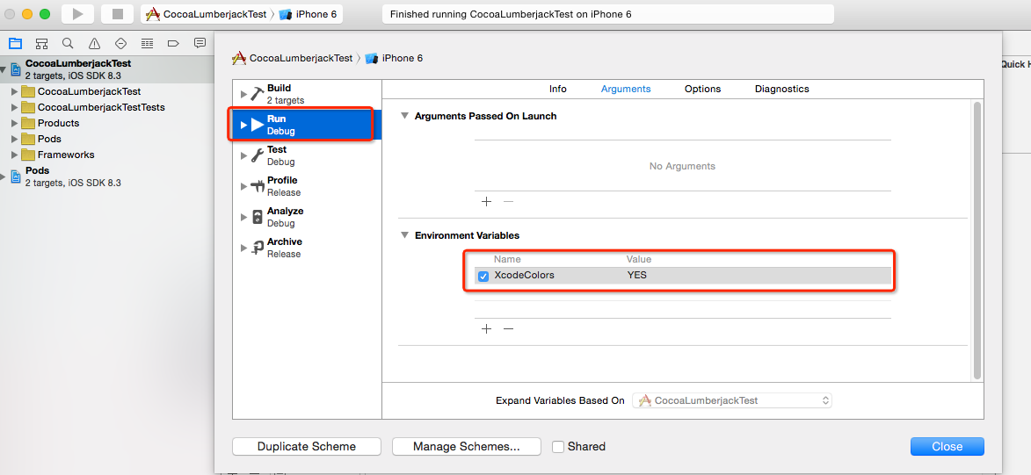Expand the Profile action disclosure triangle
The height and width of the screenshot is (475, 1031).
pyautogui.click(x=243, y=187)
